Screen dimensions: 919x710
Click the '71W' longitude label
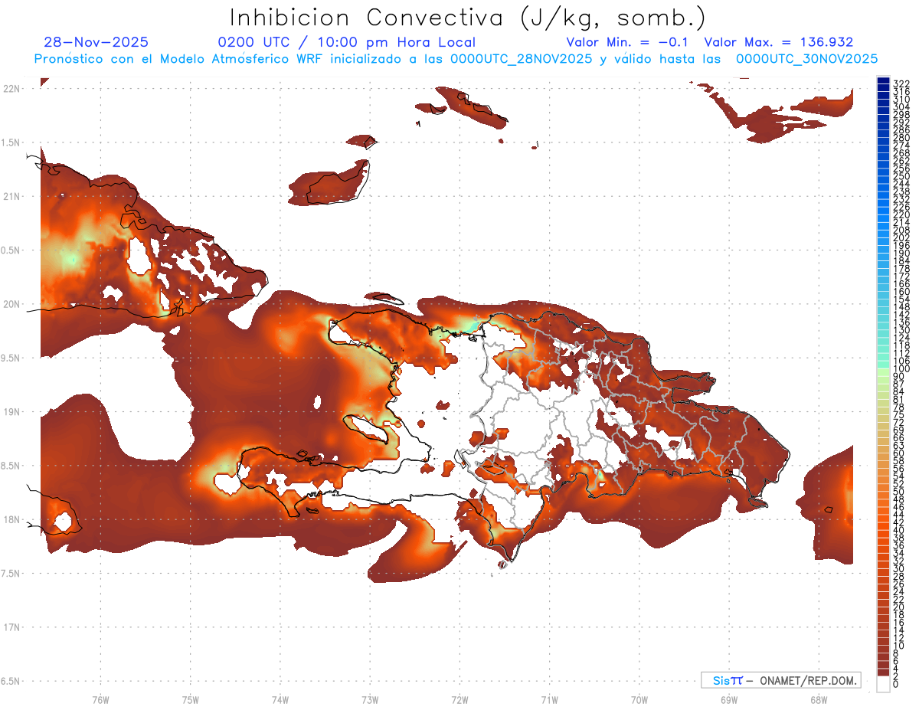point(549,699)
